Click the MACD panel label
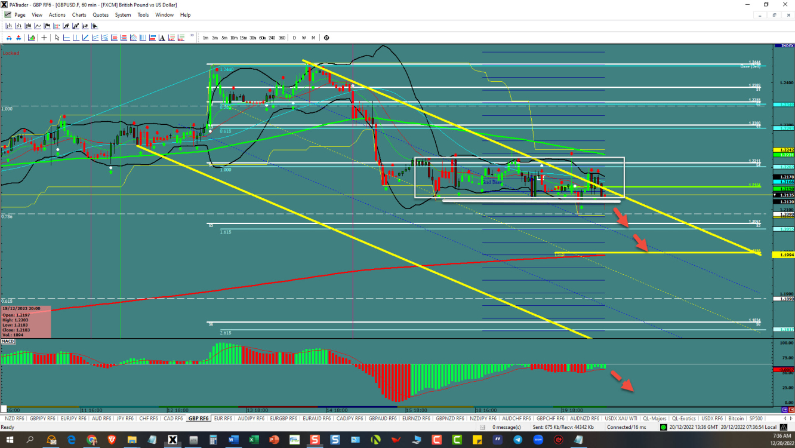The height and width of the screenshot is (448, 795). (x=8, y=340)
